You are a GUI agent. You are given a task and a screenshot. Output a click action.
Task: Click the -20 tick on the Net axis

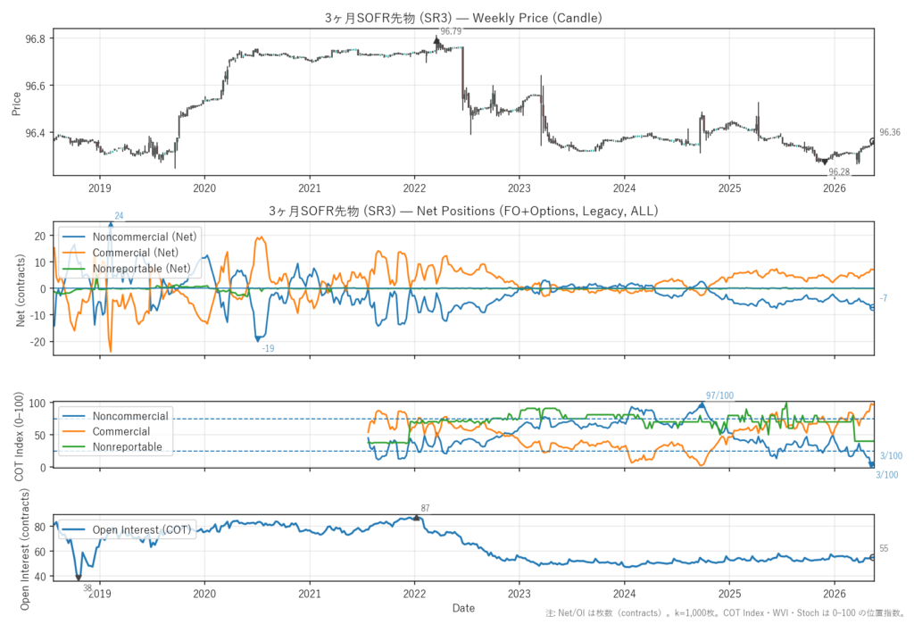pos(39,342)
